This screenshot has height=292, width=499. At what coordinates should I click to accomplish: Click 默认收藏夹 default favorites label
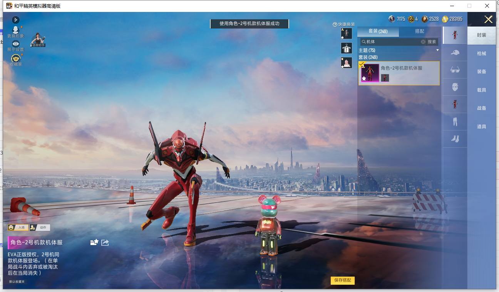point(17,282)
